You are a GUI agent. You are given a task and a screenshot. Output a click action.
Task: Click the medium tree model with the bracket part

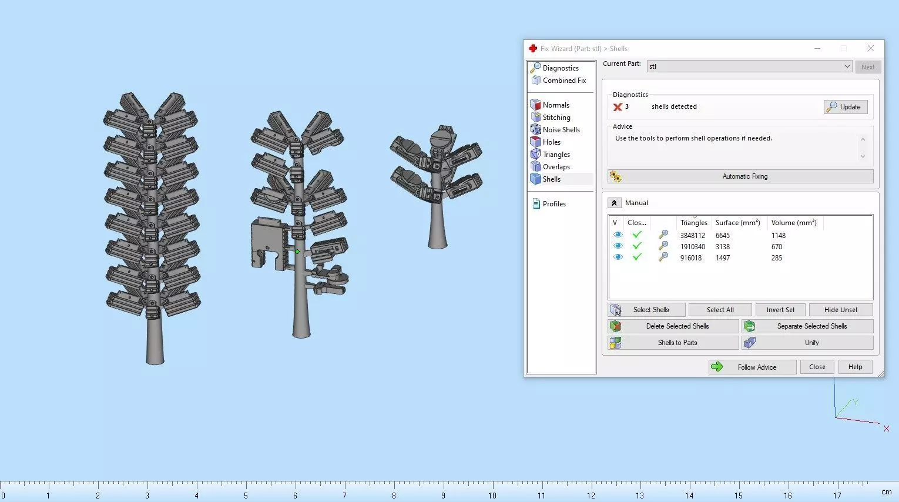click(299, 223)
